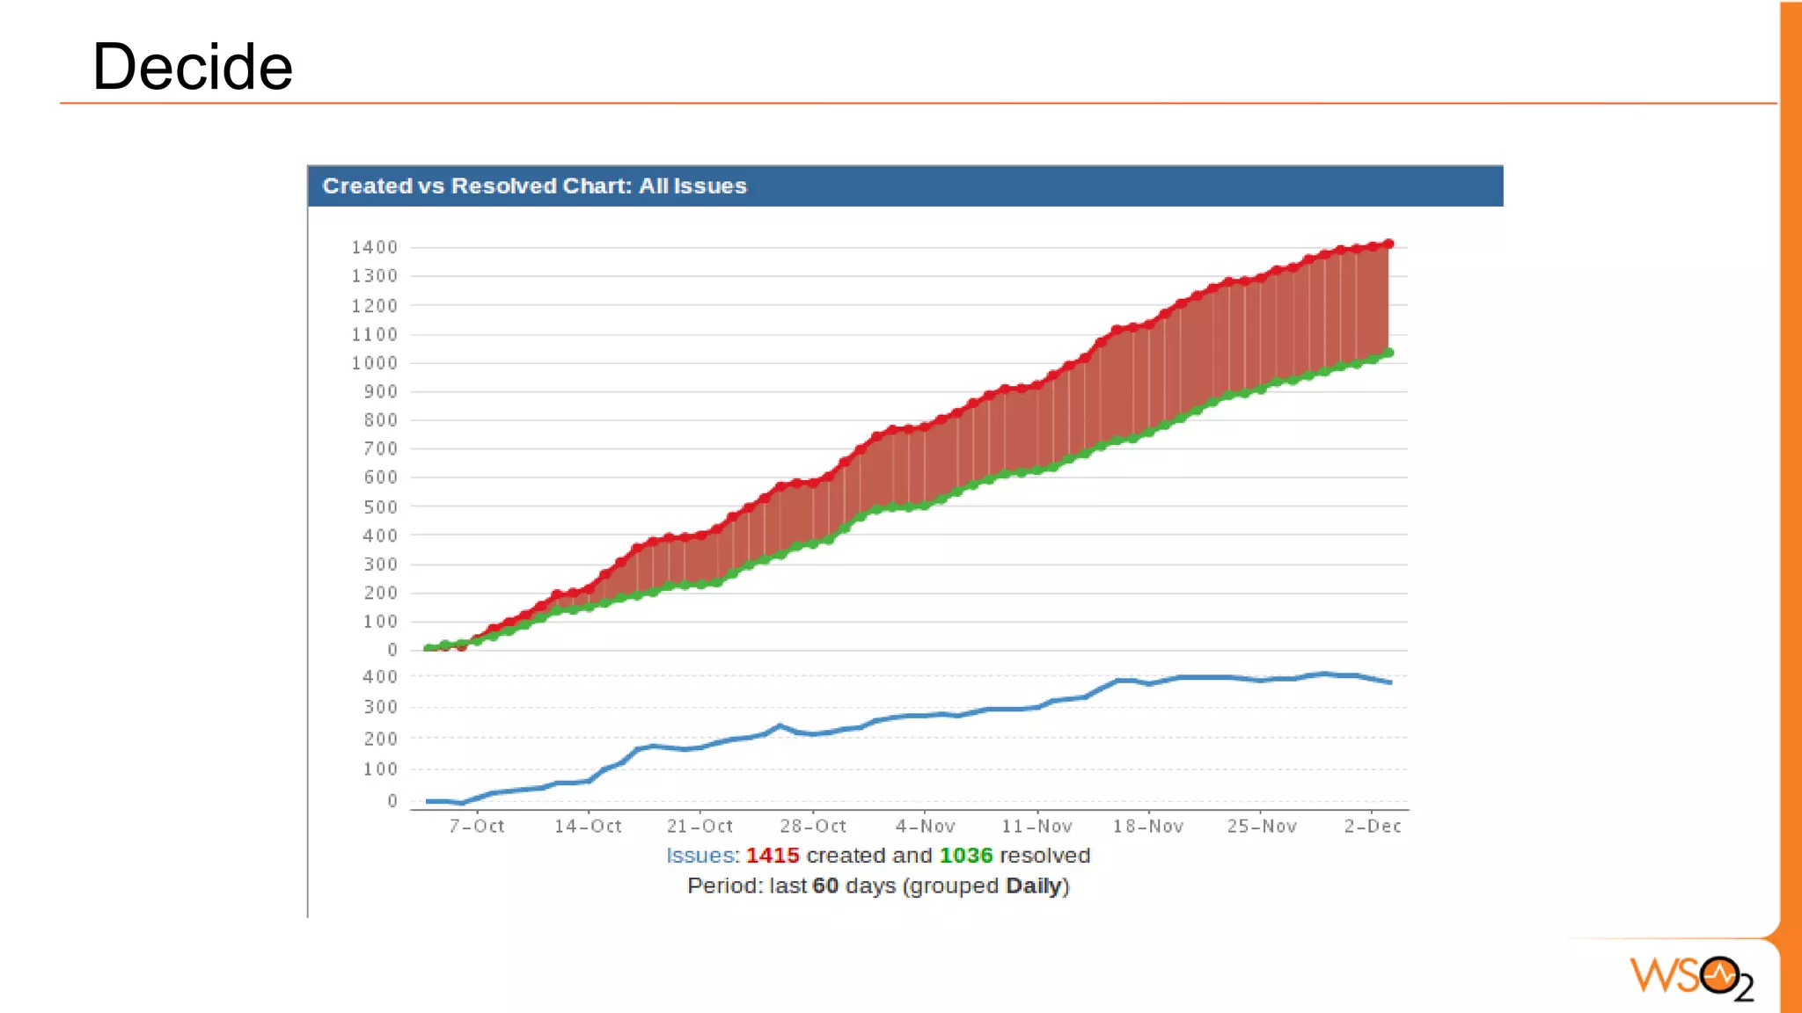Click the last green data point on resolved line
Viewport: 1802px width, 1013px height.
[1388, 353]
